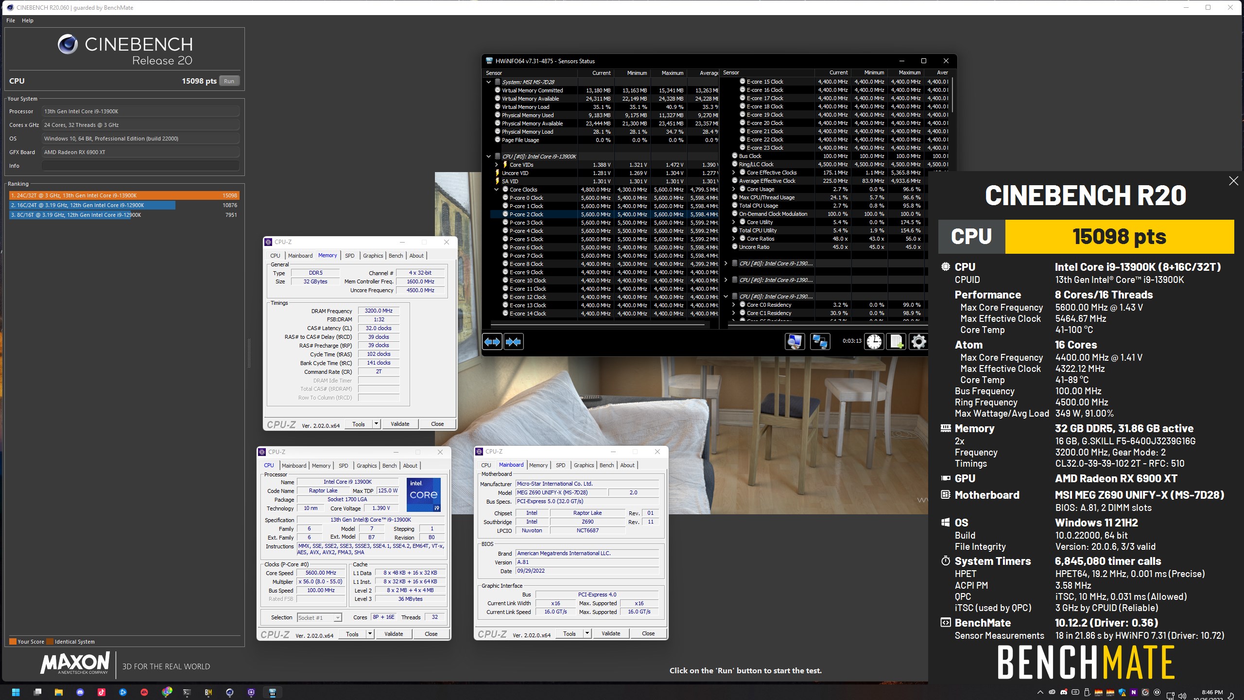The height and width of the screenshot is (700, 1244).
Task: Open Windows Start menu
Action: pyautogui.click(x=16, y=692)
